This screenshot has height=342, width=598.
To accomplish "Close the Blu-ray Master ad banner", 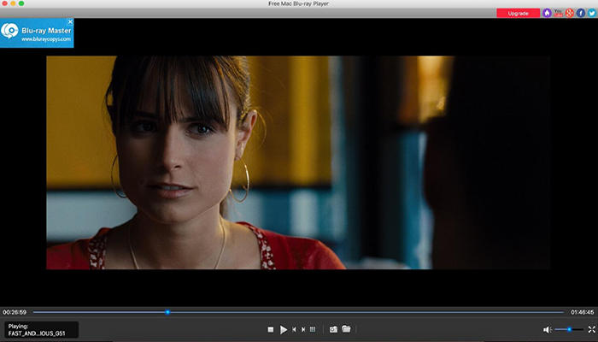I will [70, 21].
